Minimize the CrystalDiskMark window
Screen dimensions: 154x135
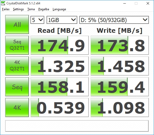[125, 3]
